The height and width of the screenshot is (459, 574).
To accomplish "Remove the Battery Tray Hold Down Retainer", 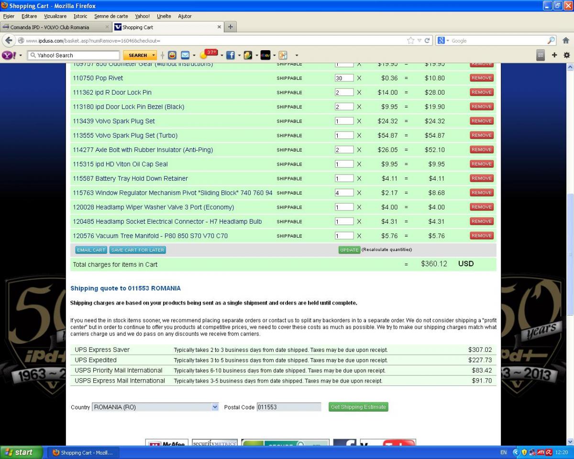I will (x=482, y=178).
